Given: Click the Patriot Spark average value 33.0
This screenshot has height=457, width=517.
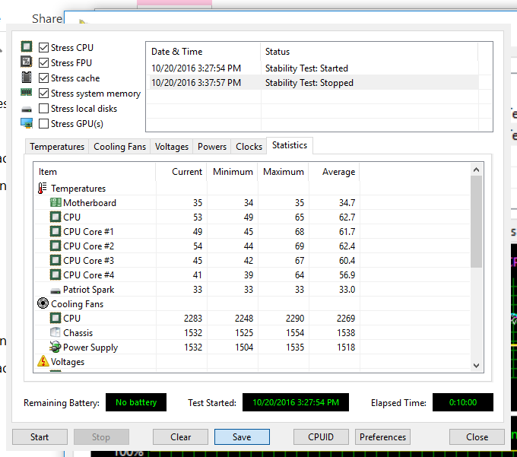Looking at the screenshot, I should pos(347,290).
